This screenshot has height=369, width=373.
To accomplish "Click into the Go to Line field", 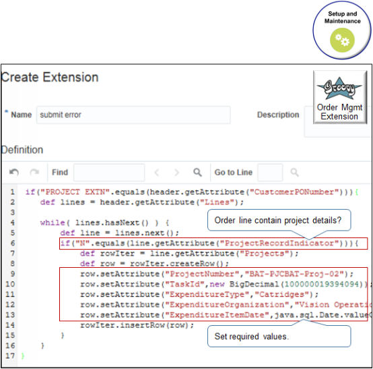I will [270, 172].
